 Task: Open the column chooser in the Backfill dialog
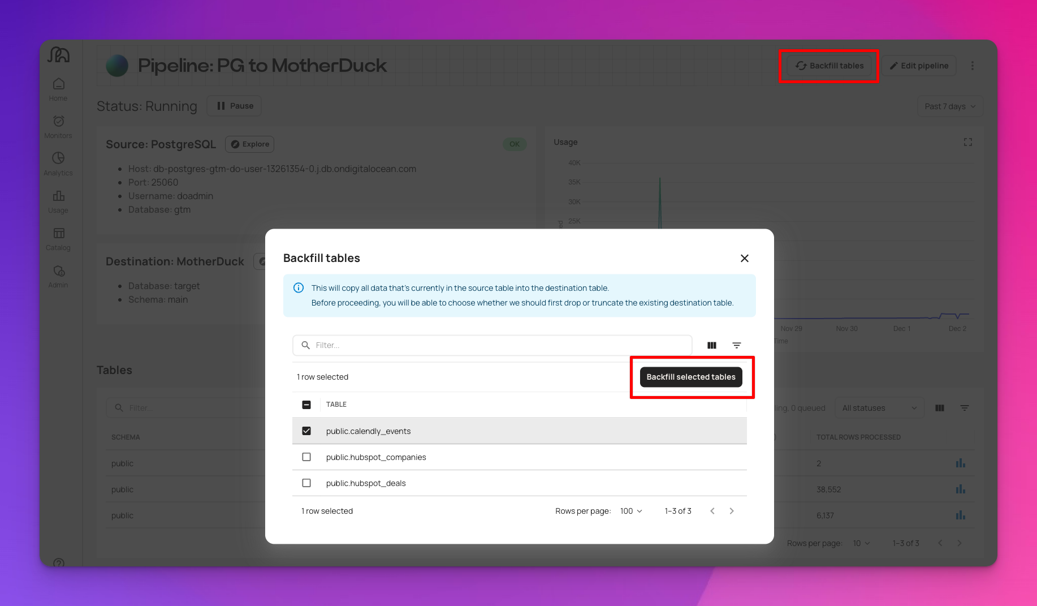[712, 345]
